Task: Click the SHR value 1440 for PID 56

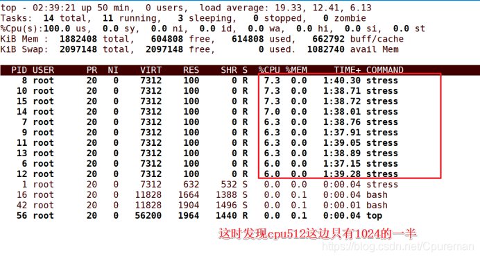Action: pyautogui.click(x=226, y=216)
